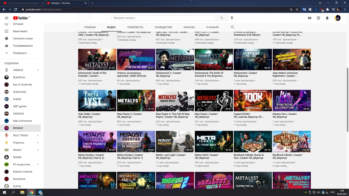349x196 pixels.
Task: Search within channel magnifier icon
Action: point(233,27)
